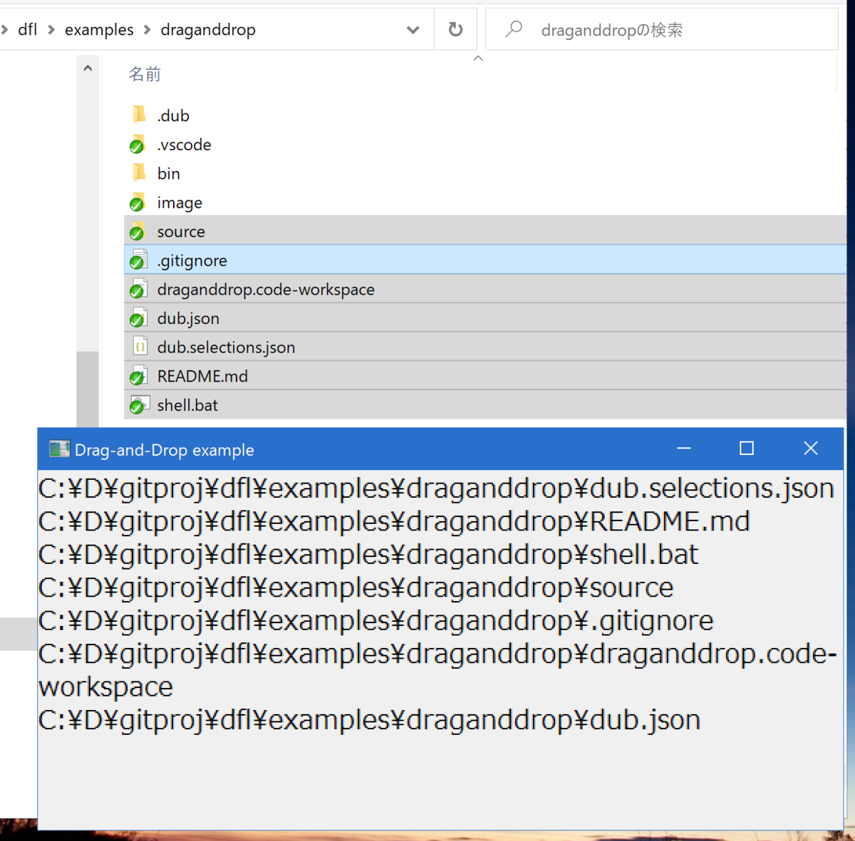Image resolution: width=855 pixels, height=841 pixels.
Task: Click the gear script icon of shell.bat
Action: (140, 404)
